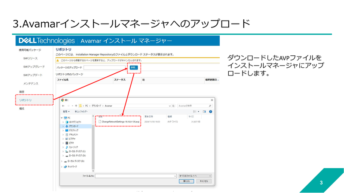Select リポジトリ in the sidebar
This screenshot has height=193, width=344.
25,100
